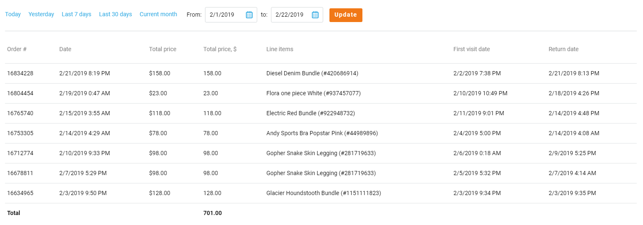Apply the Last 30 days range

pos(115,15)
